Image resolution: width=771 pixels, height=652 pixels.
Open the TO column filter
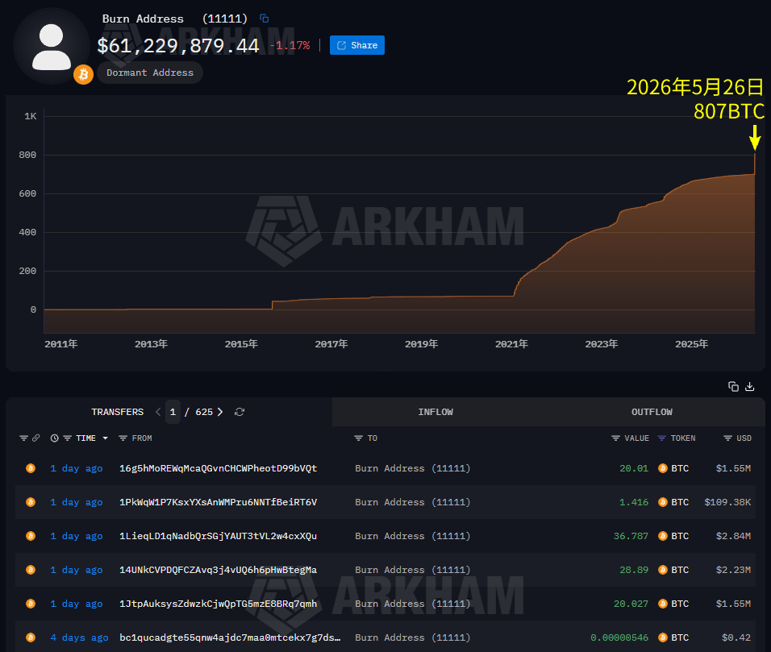[358, 438]
